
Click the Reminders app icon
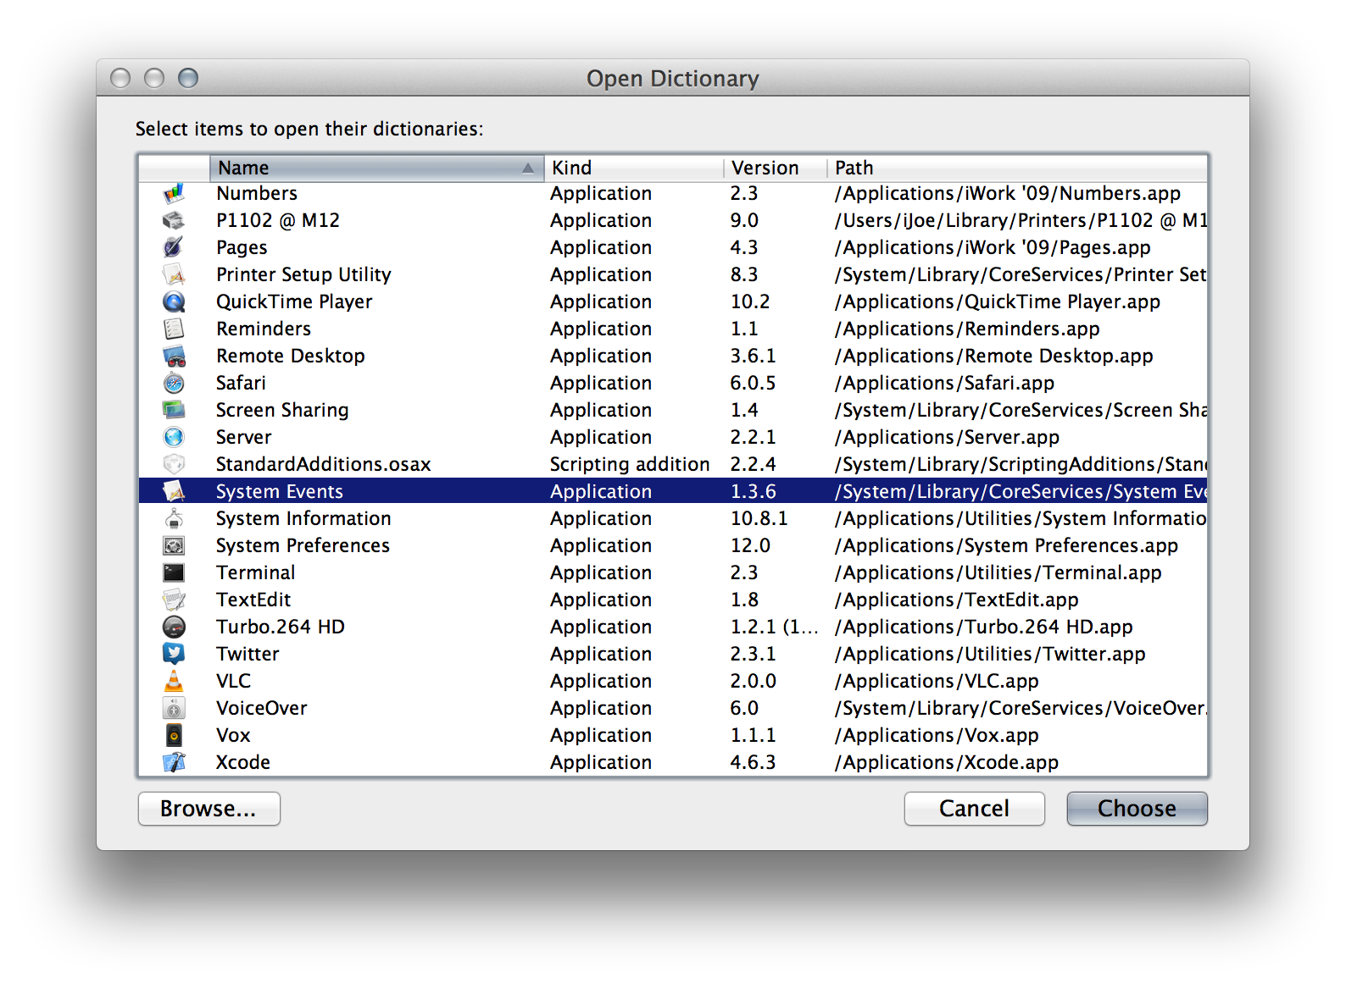click(174, 329)
